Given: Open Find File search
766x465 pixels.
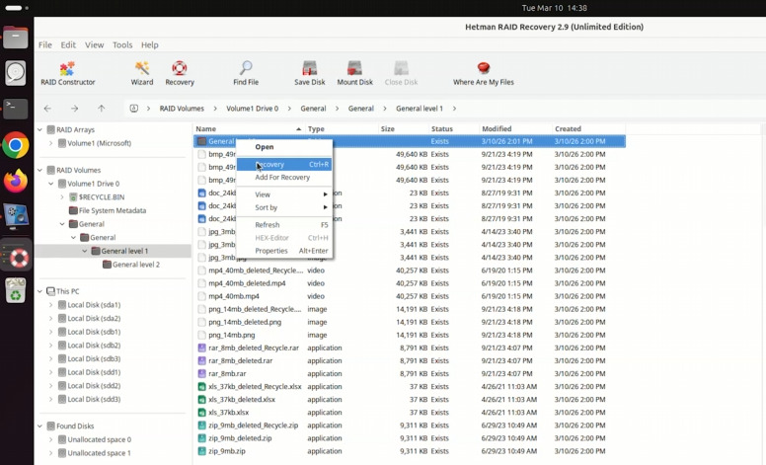Looking at the screenshot, I should 246,73.
